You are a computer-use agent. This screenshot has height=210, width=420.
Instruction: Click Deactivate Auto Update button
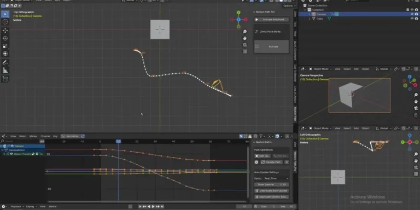(272, 191)
